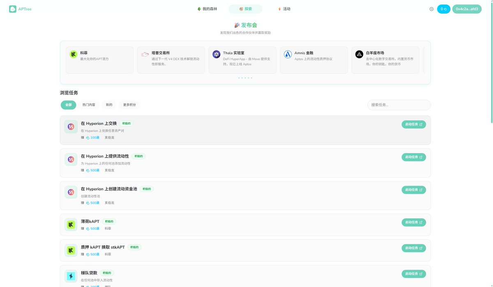Open the 科菲 partner logo
This screenshot has width=493, height=287.
pos(74,54)
